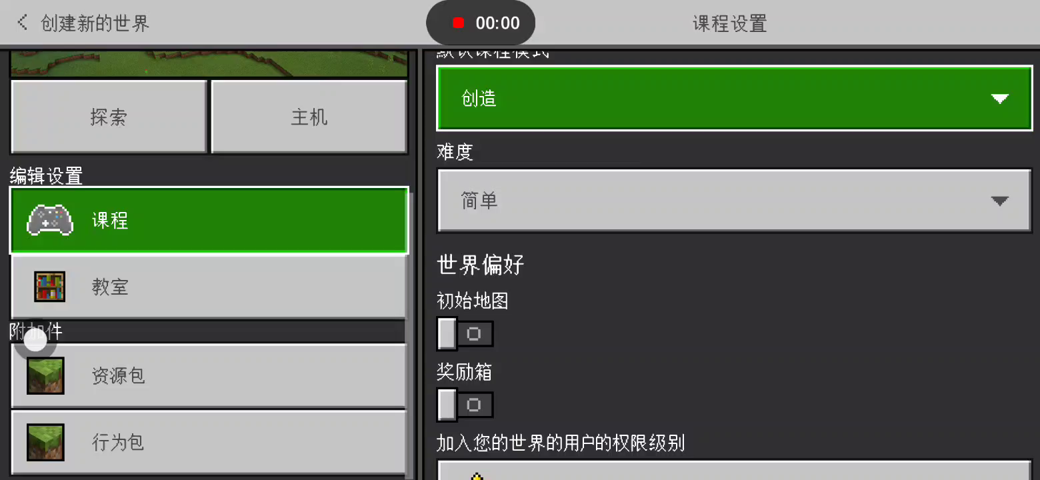Select the 课程 settings tab
Image resolution: width=1040 pixels, height=480 pixels.
coord(209,221)
